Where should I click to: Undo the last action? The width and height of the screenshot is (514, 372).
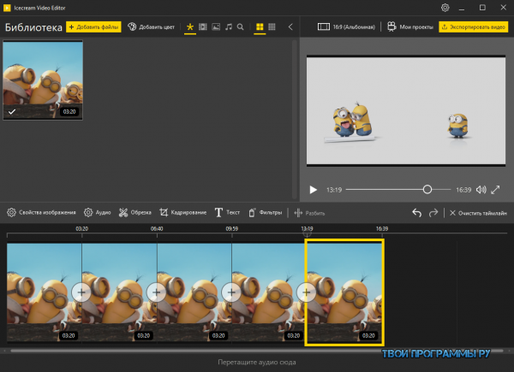point(416,213)
